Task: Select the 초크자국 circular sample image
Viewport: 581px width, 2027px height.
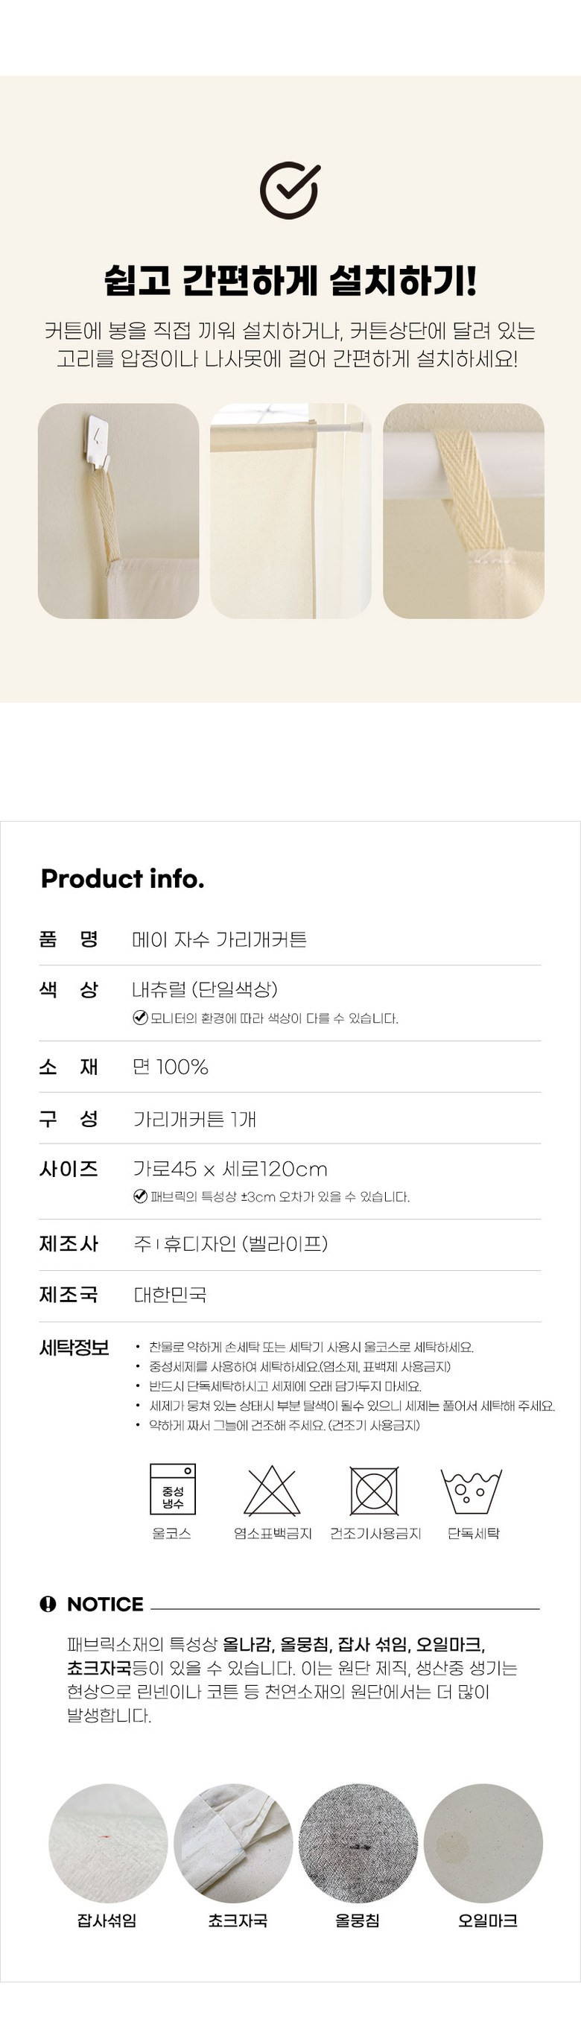Action: coord(233,1843)
